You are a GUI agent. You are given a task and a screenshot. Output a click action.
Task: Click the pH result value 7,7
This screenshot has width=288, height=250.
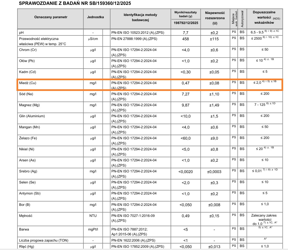(x=185, y=33)
